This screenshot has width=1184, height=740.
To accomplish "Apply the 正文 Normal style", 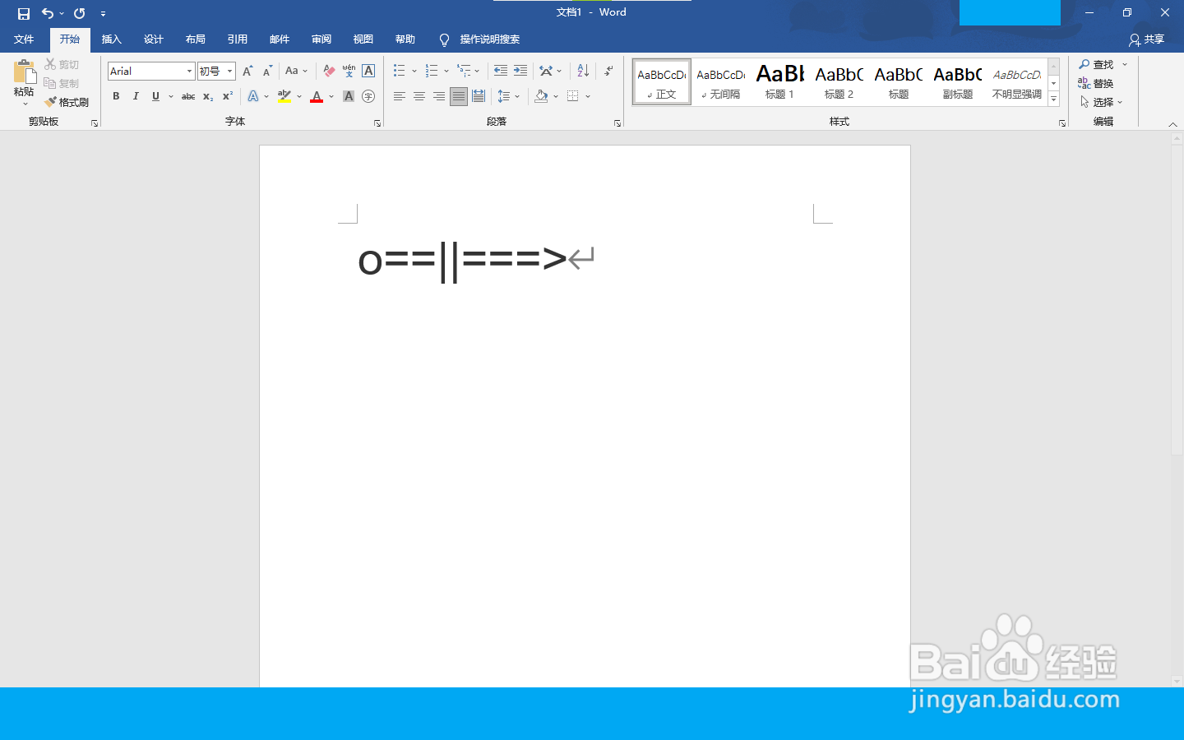I will coord(662,82).
